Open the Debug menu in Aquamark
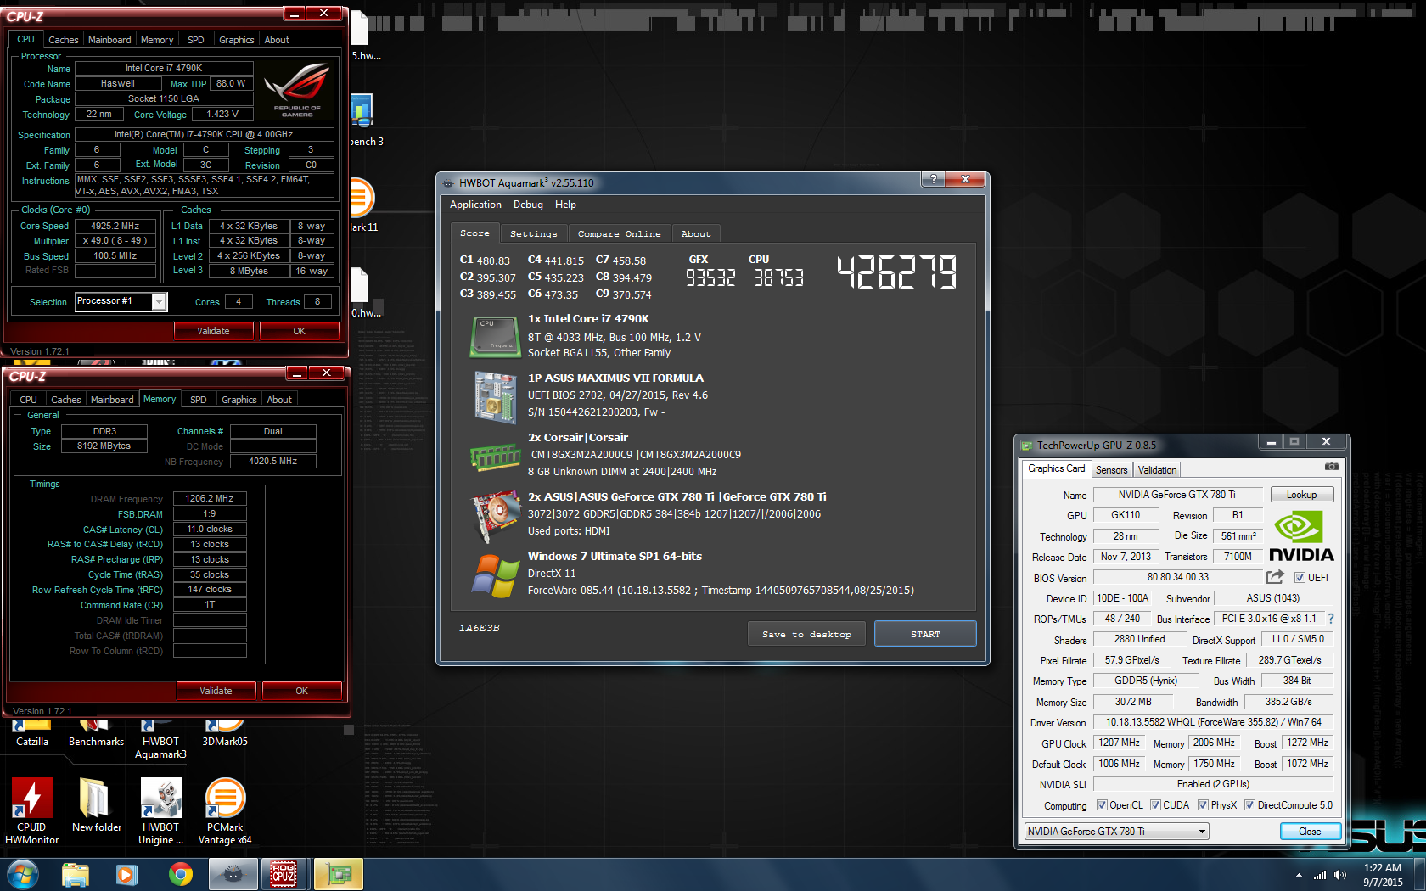Viewport: 1426px width, 891px height. pyautogui.click(x=528, y=205)
